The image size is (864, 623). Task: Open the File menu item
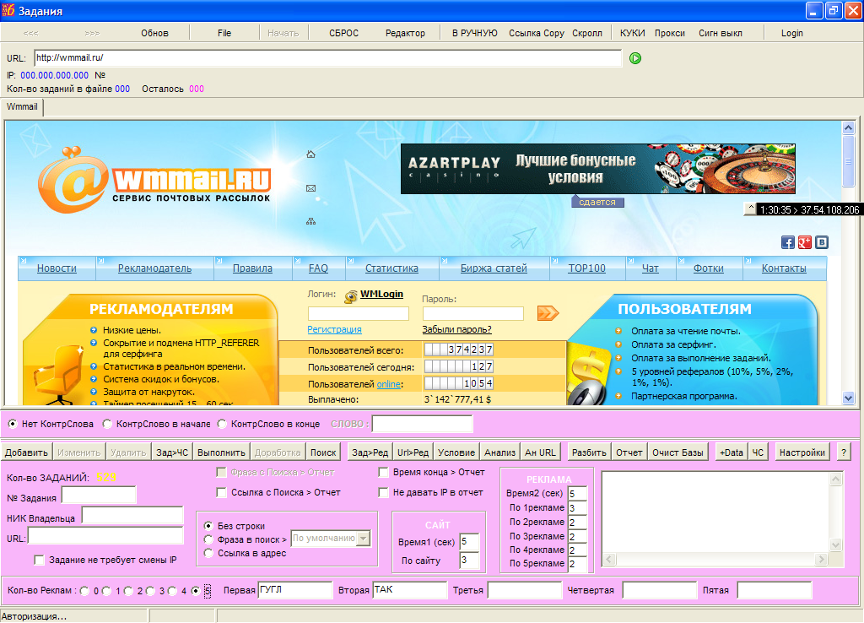pos(224,33)
